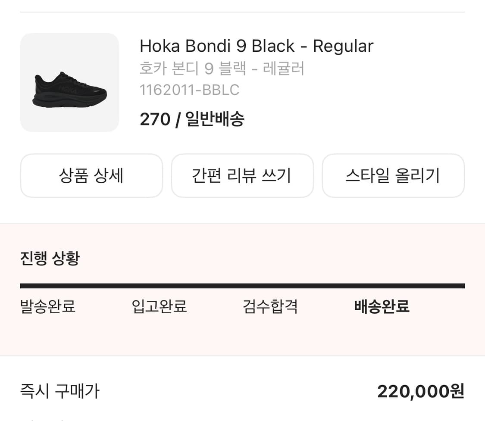Viewport: 485px width, 421px height.
Task: Click the border line above 즉시 구매가 row
Action: coord(242,356)
